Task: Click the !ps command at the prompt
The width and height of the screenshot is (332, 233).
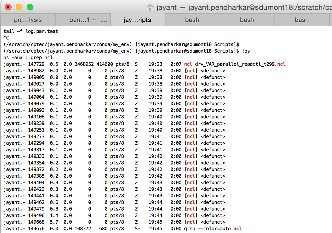Action: tap(246, 51)
